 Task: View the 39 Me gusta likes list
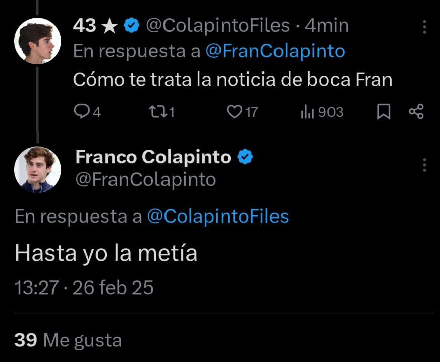point(68,340)
